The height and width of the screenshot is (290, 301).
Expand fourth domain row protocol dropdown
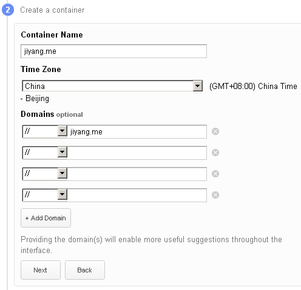(x=44, y=195)
